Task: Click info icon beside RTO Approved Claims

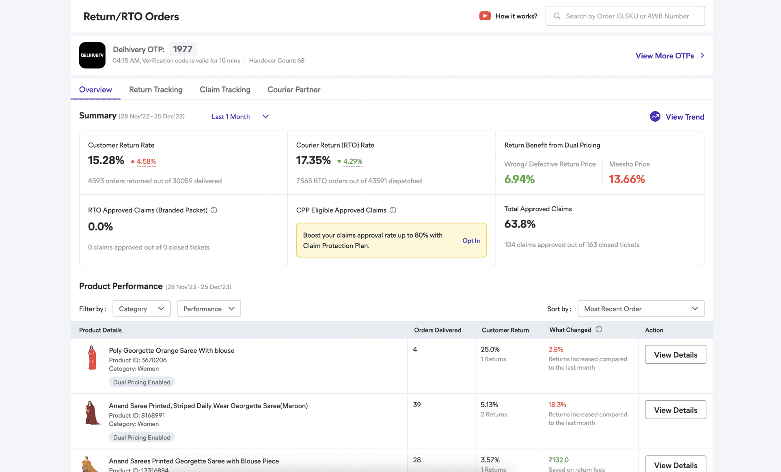Action: 214,210
